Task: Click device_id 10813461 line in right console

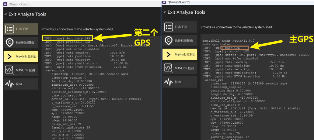Action: coord(255,108)
